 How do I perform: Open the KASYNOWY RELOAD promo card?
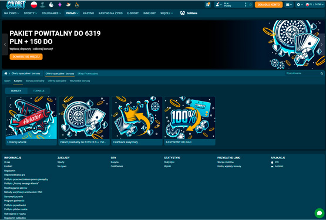click(x=190, y=121)
